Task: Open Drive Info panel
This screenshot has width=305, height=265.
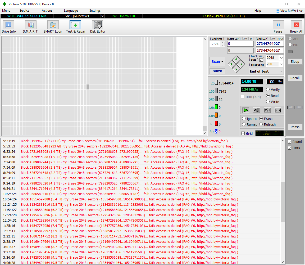Action: [x=8, y=27]
